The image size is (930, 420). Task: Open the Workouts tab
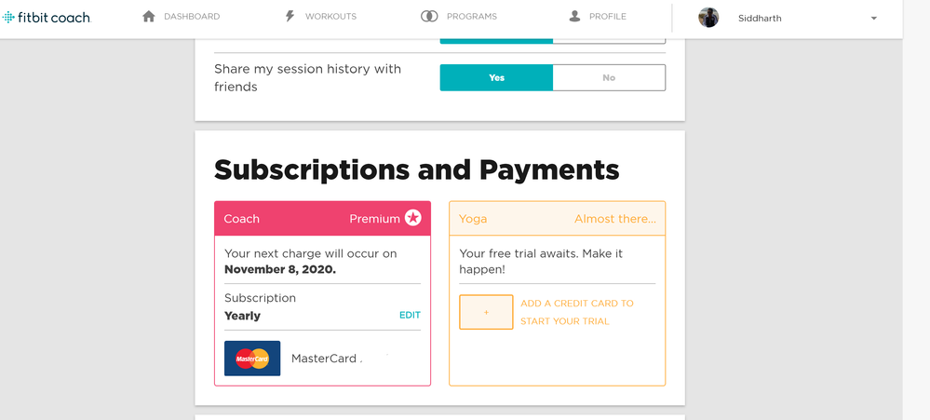click(x=330, y=17)
